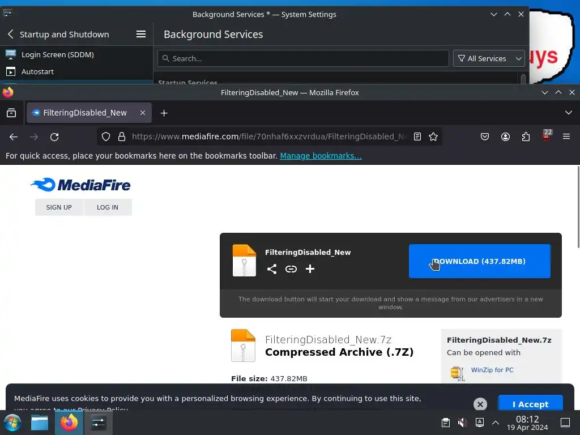
Task: Open Firefox View button in tab bar
Action: coord(11,113)
